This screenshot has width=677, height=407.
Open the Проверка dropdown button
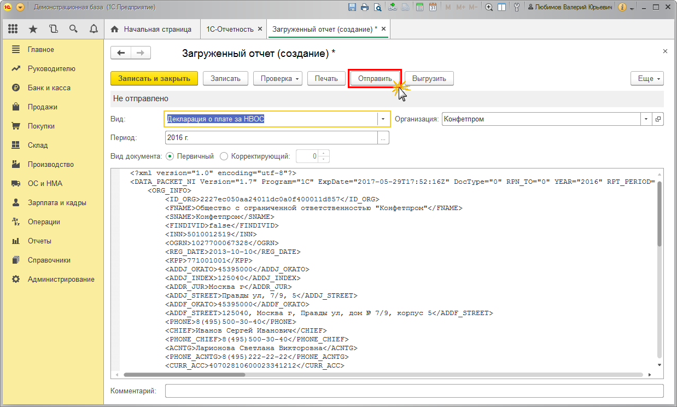[278, 79]
